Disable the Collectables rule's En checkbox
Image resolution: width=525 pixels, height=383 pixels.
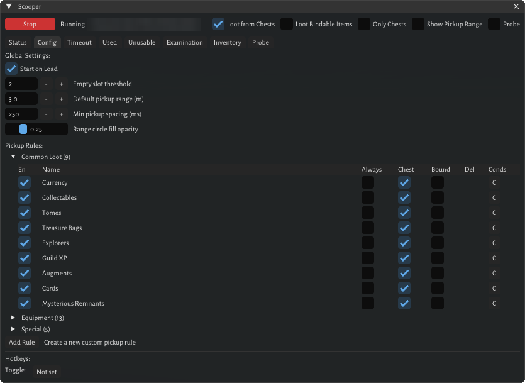tap(25, 197)
